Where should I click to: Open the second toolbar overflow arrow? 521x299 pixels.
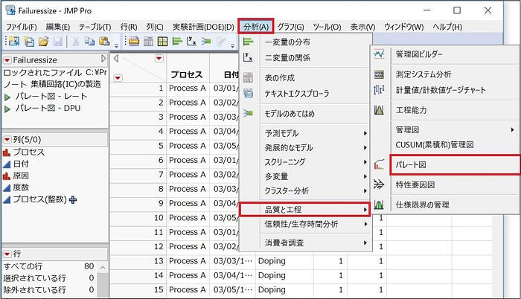point(232,45)
